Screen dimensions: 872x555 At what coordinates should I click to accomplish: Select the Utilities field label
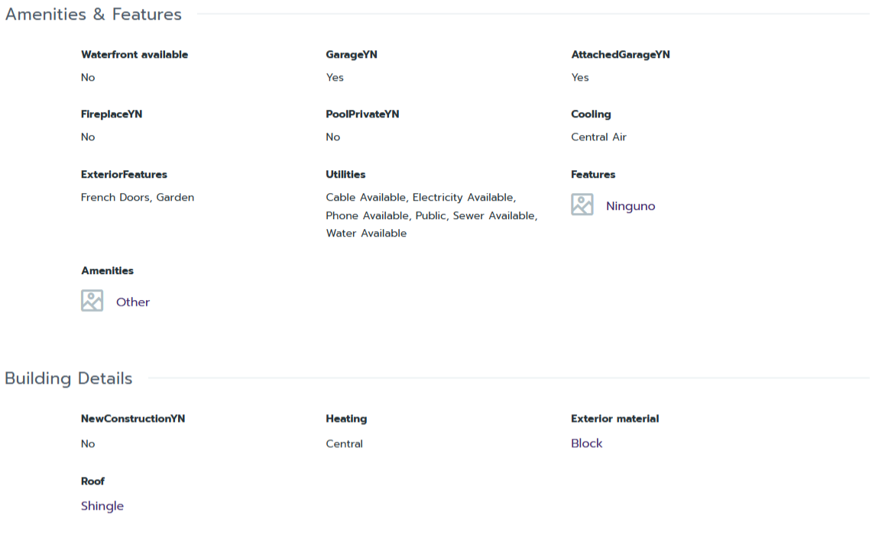(345, 175)
